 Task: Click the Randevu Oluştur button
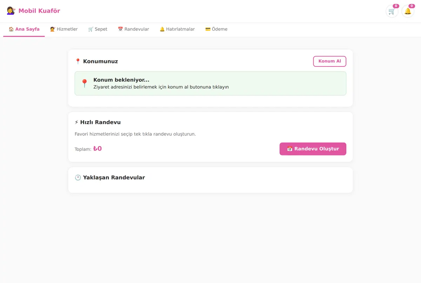313,149
